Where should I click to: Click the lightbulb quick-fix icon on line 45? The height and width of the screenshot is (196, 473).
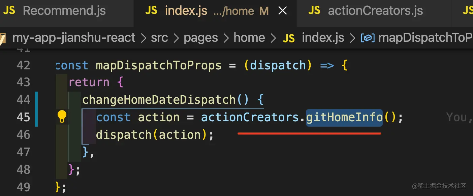pyautogui.click(x=62, y=116)
